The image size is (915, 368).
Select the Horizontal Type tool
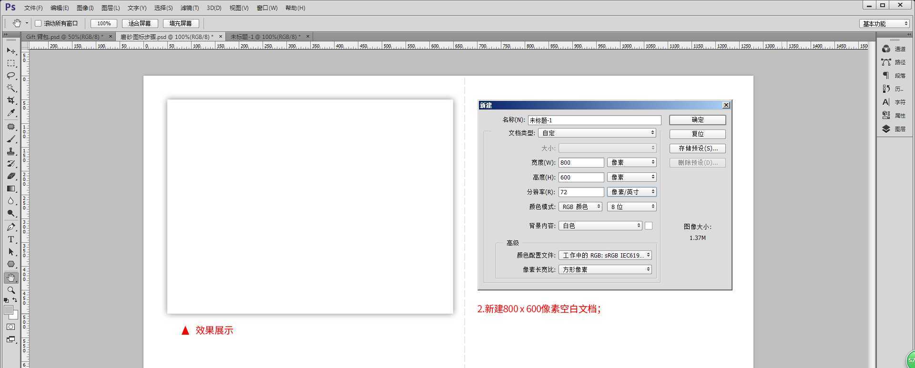click(11, 239)
